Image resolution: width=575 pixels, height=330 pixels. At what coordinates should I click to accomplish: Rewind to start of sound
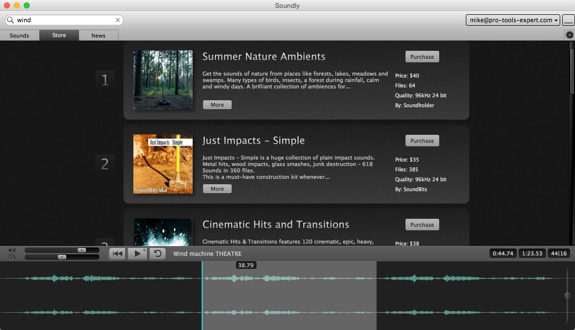(x=118, y=254)
